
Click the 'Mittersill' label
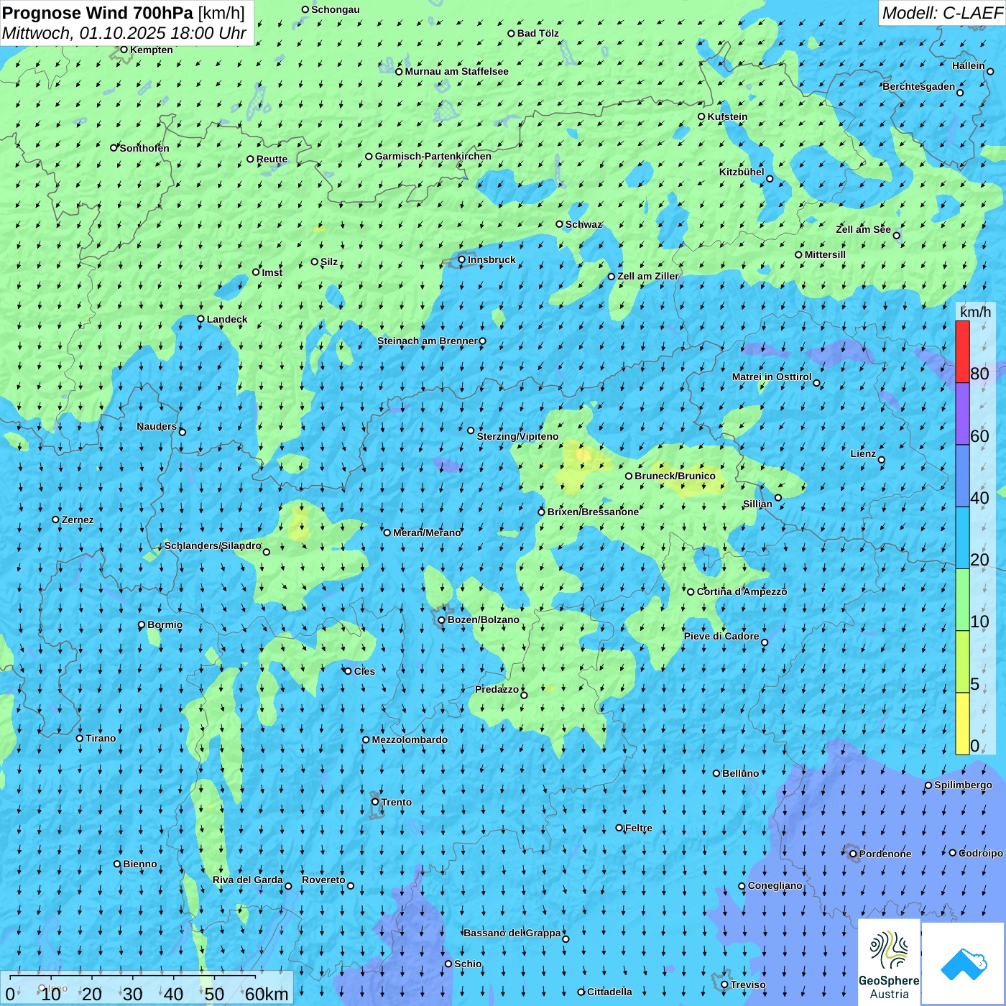coord(825,254)
